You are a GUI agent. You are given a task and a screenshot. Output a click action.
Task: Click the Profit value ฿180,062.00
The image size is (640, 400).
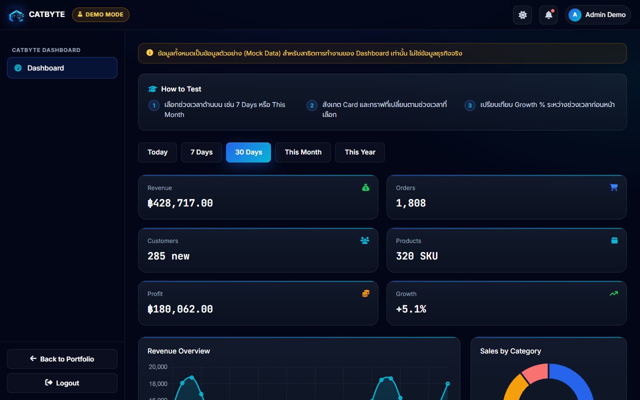[180, 309]
